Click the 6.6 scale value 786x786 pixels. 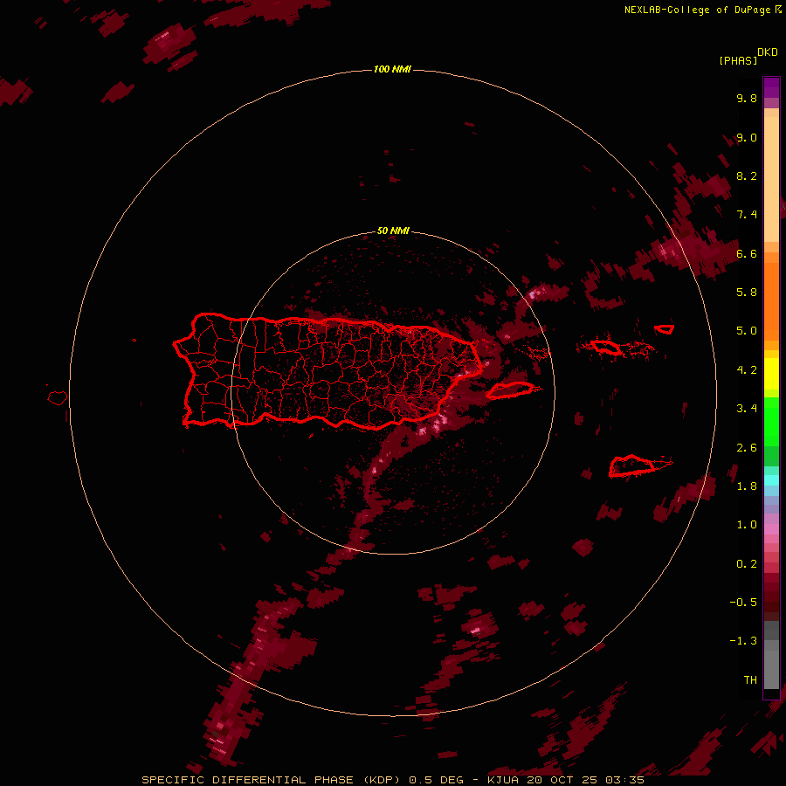point(747,253)
